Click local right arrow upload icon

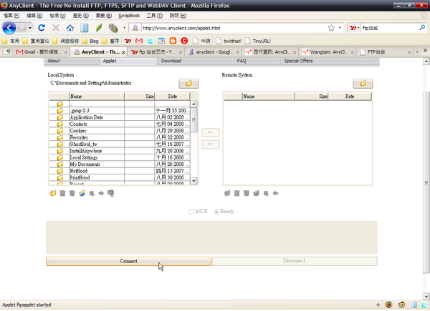click(101, 193)
